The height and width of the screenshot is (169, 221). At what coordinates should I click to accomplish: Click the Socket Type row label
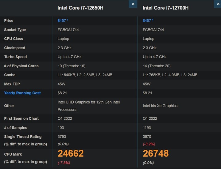click(x=15, y=30)
